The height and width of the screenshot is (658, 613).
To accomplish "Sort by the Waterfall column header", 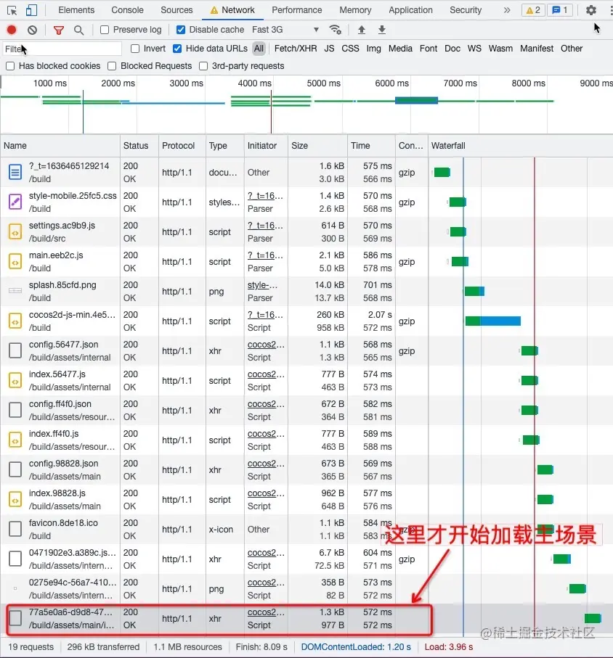I will point(521,146).
